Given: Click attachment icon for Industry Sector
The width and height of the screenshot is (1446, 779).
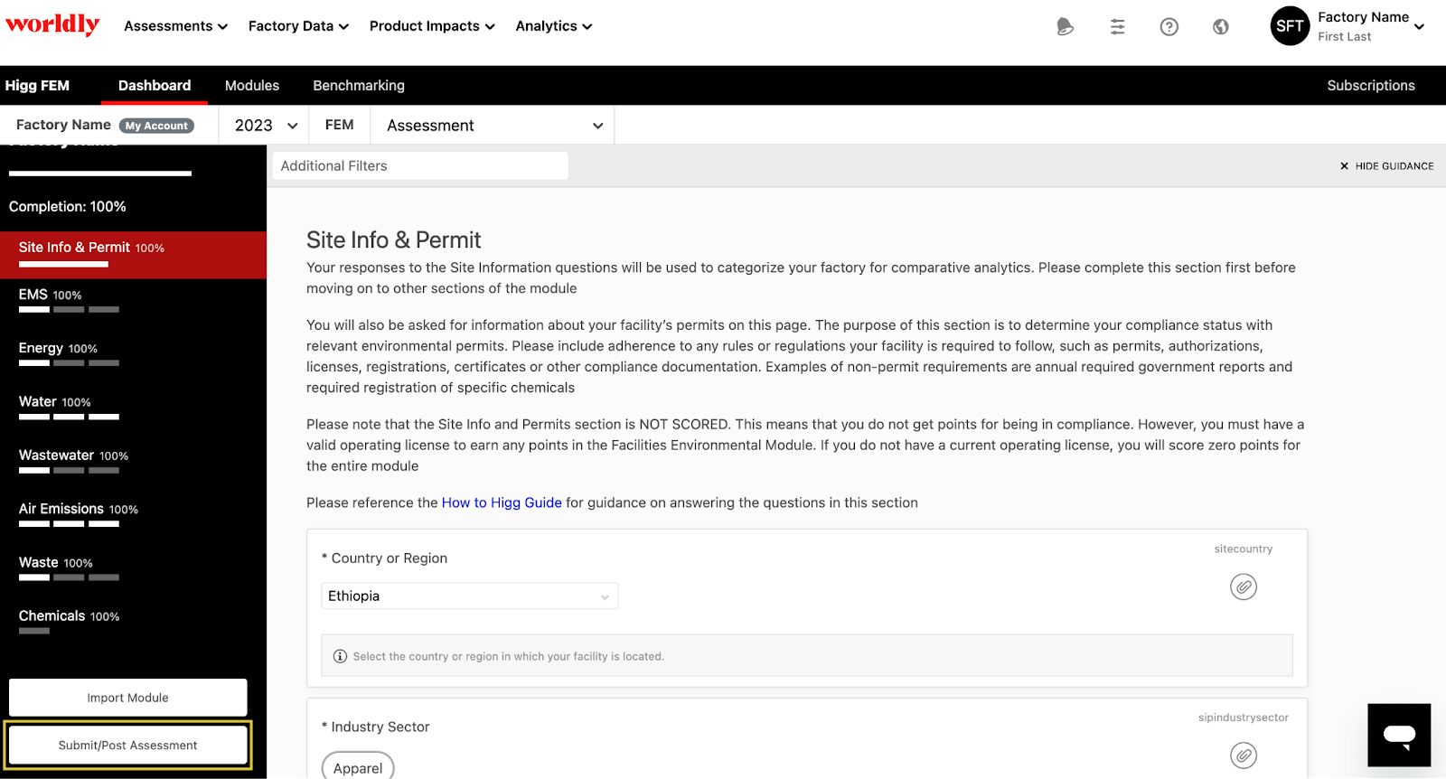Looking at the screenshot, I should 1244,756.
